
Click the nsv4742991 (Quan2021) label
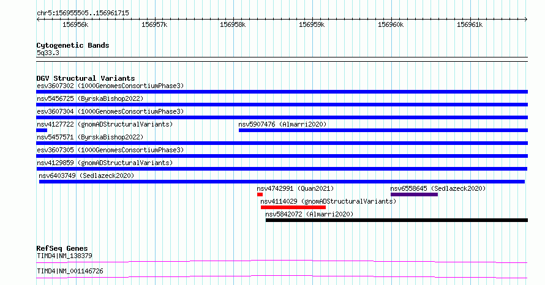pyautogui.click(x=295, y=188)
